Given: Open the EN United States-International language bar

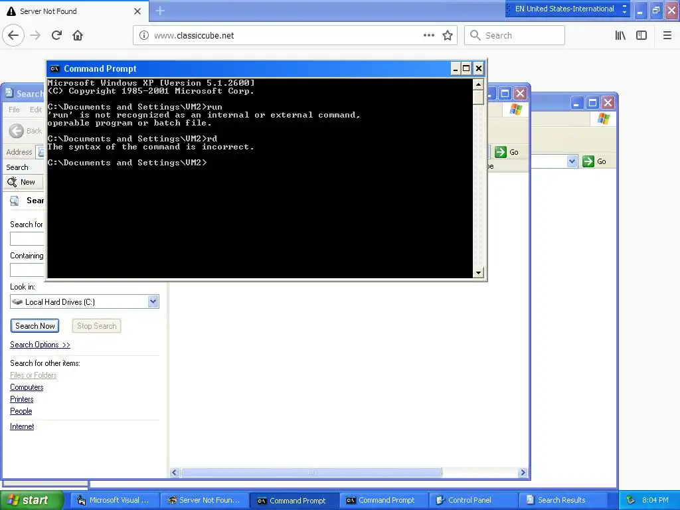Looking at the screenshot, I should click(x=567, y=9).
